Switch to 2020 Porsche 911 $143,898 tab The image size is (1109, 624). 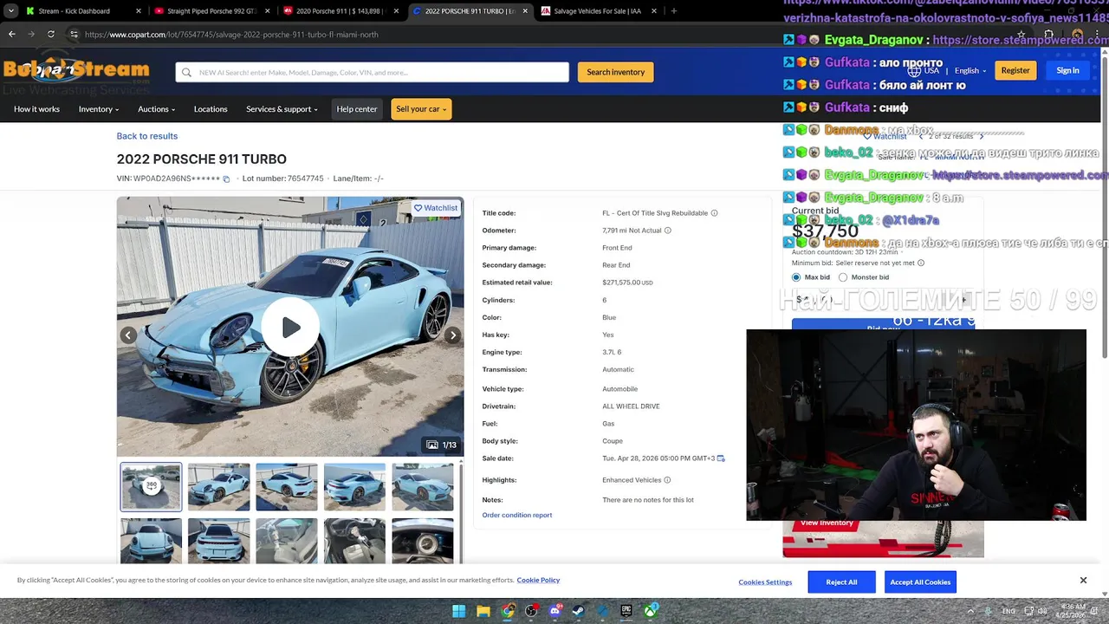point(339,11)
